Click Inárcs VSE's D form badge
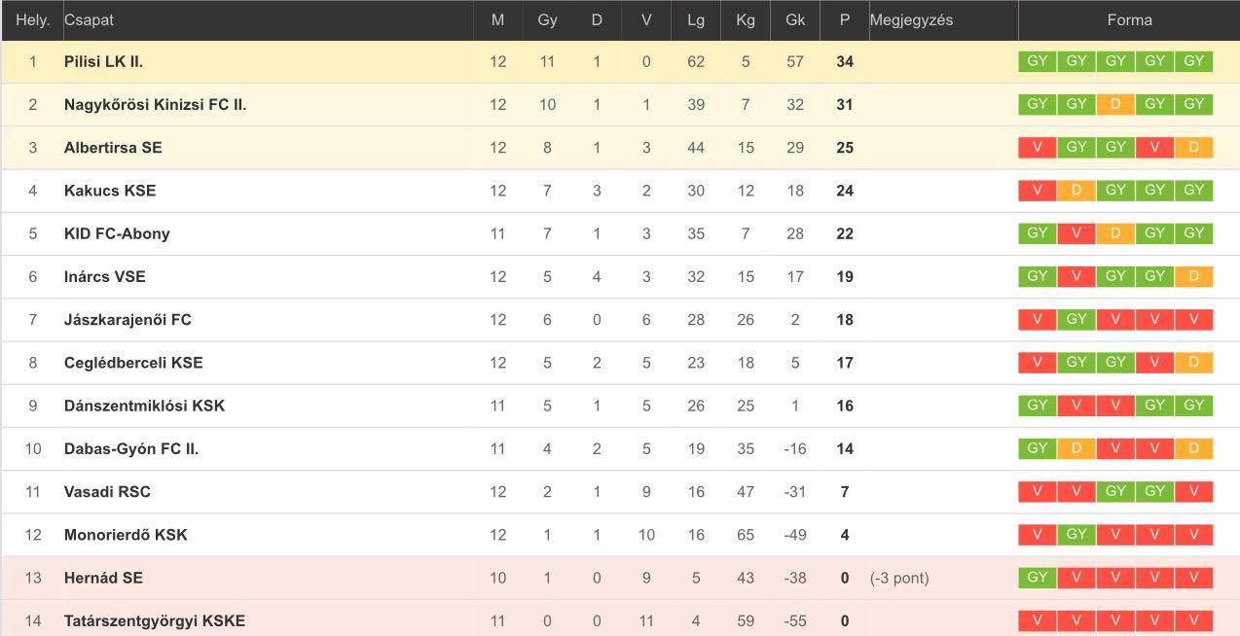The image size is (1240, 636). (x=1193, y=276)
